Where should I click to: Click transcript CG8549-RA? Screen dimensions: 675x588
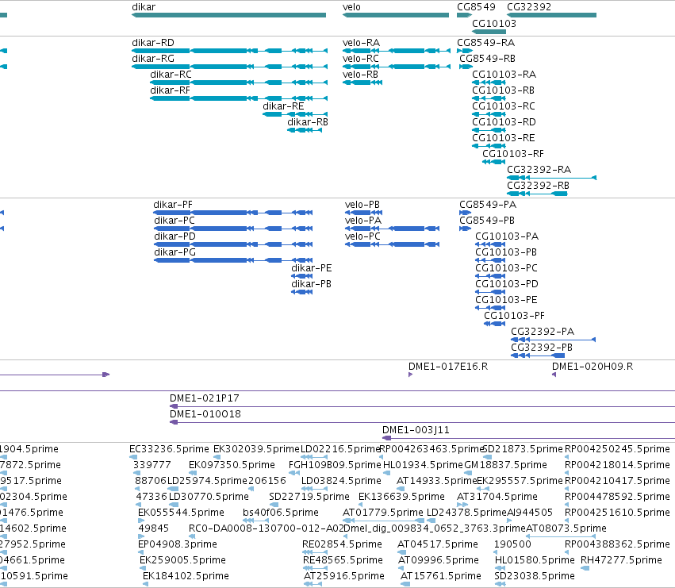point(486,43)
